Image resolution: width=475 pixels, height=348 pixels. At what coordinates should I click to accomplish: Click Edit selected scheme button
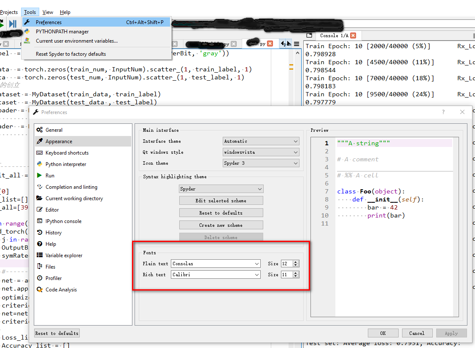[x=221, y=201]
